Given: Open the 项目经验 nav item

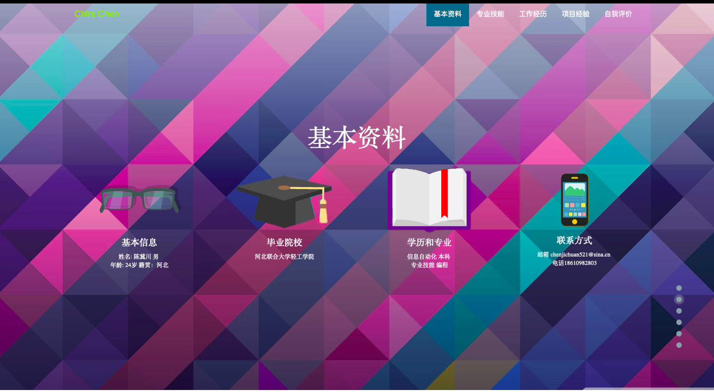Looking at the screenshot, I should click(575, 14).
